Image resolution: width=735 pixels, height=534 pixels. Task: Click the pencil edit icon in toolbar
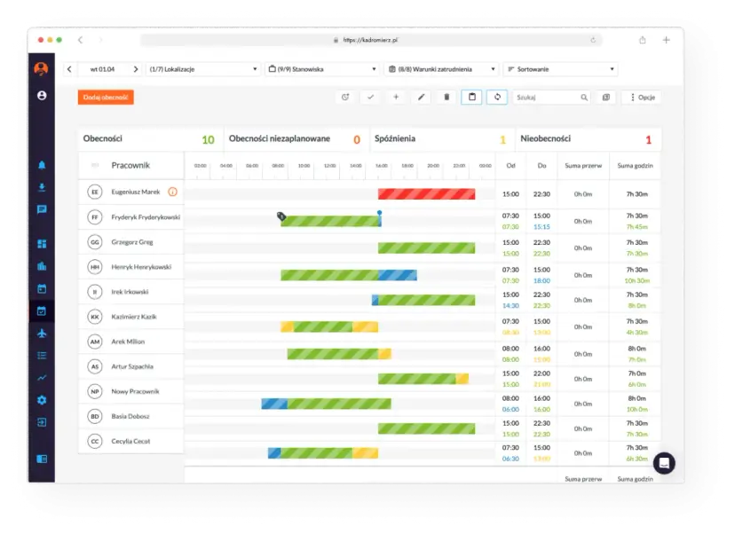[x=422, y=97]
